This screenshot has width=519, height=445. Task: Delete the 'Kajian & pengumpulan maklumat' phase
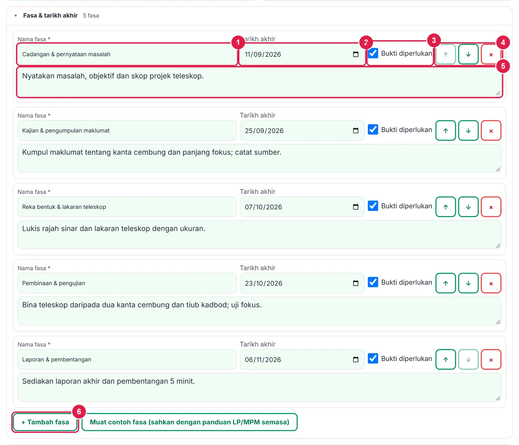[x=491, y=131]
